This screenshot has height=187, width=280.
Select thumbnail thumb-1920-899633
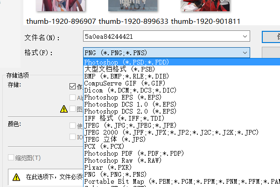pos(124,6)
